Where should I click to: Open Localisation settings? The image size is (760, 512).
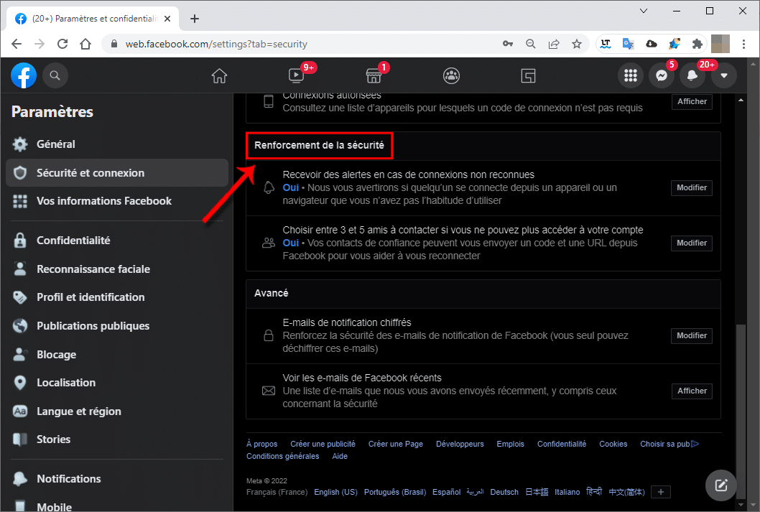[117, 383]
